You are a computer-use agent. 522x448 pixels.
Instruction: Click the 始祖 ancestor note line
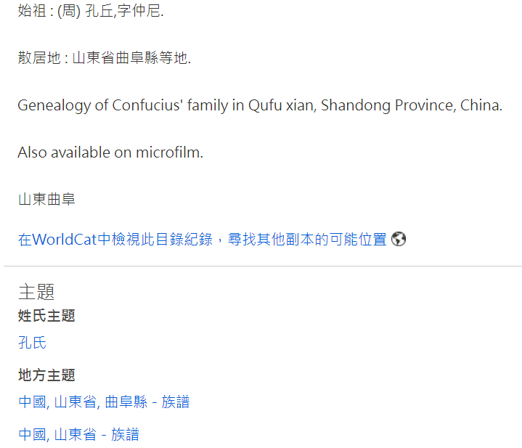91,11
